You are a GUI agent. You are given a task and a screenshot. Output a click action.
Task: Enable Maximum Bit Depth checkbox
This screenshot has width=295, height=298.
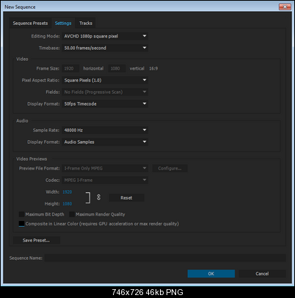[21, 214]
